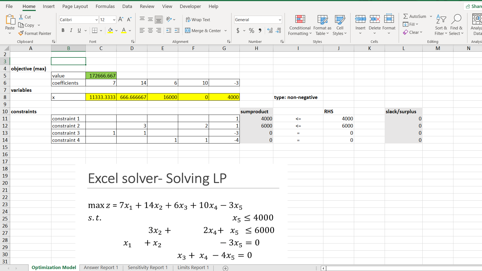Toggle underline formatting

tap(79, 30)
